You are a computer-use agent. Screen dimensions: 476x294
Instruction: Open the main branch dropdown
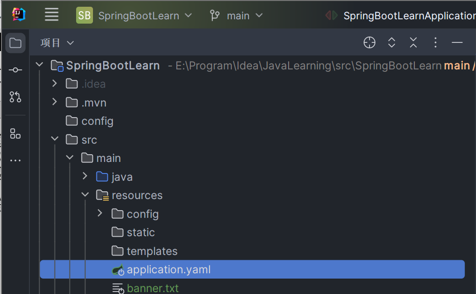click(x=244, y=15)
